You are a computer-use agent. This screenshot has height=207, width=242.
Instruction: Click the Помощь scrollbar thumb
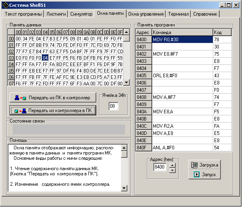[124, 154]
